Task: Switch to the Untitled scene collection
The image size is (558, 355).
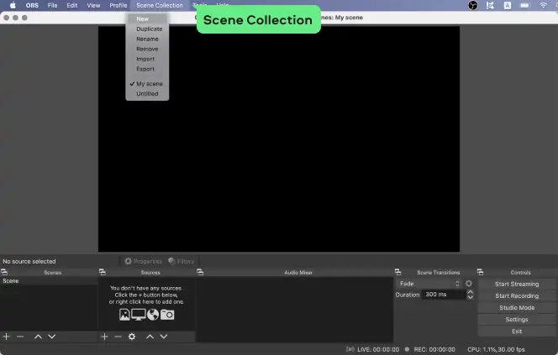Action: [147, 93]
